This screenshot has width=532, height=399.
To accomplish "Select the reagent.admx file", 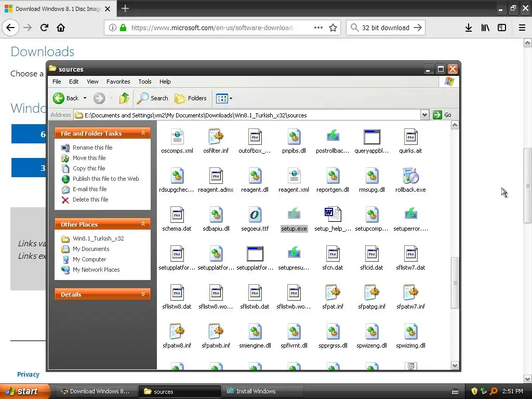I will pos(216,180).
